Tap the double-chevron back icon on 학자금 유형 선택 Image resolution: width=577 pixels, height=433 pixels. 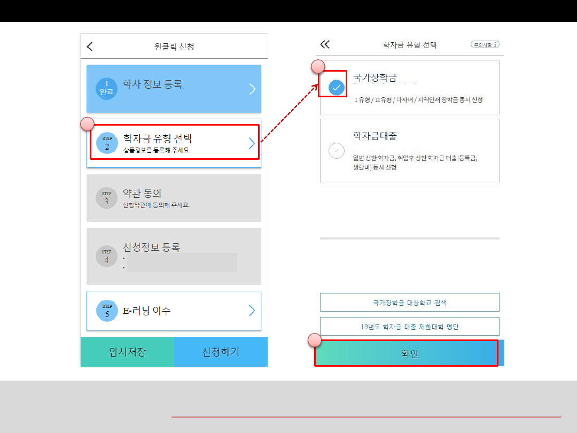tap(325, 44)
